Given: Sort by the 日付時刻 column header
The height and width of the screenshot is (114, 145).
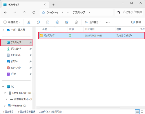Looking at the screenshot, I should coord(90,29).
